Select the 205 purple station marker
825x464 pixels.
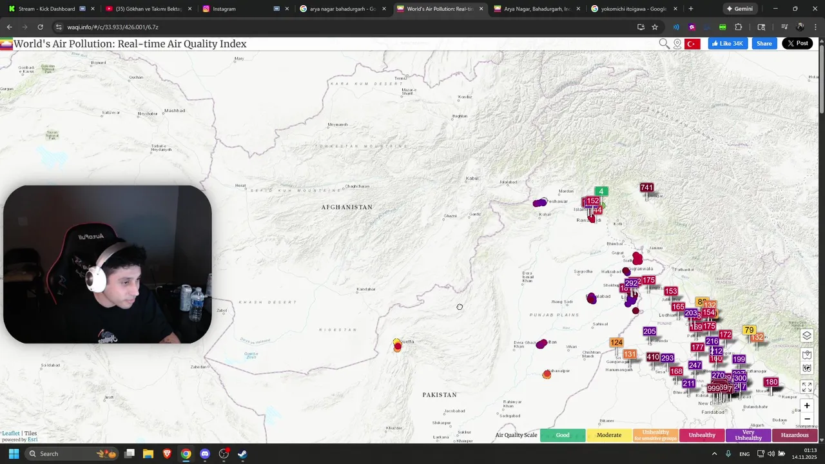coord(649,331)
